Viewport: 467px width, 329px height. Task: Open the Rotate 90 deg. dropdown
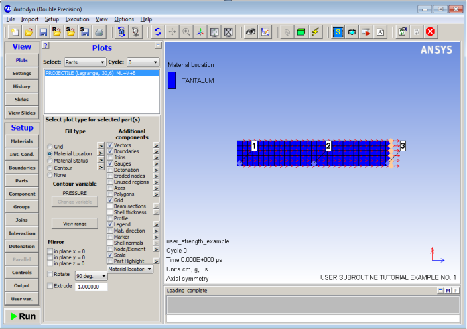tap(92, 275)
